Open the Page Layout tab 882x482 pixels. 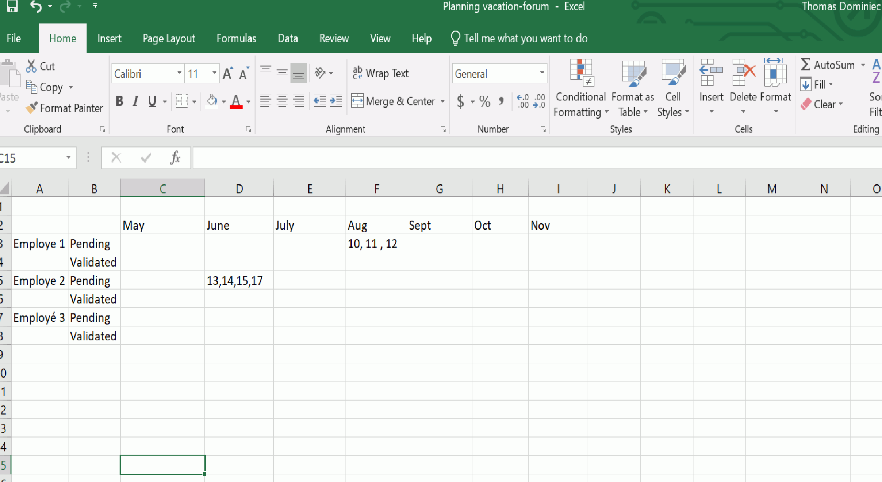coord(168,38)
